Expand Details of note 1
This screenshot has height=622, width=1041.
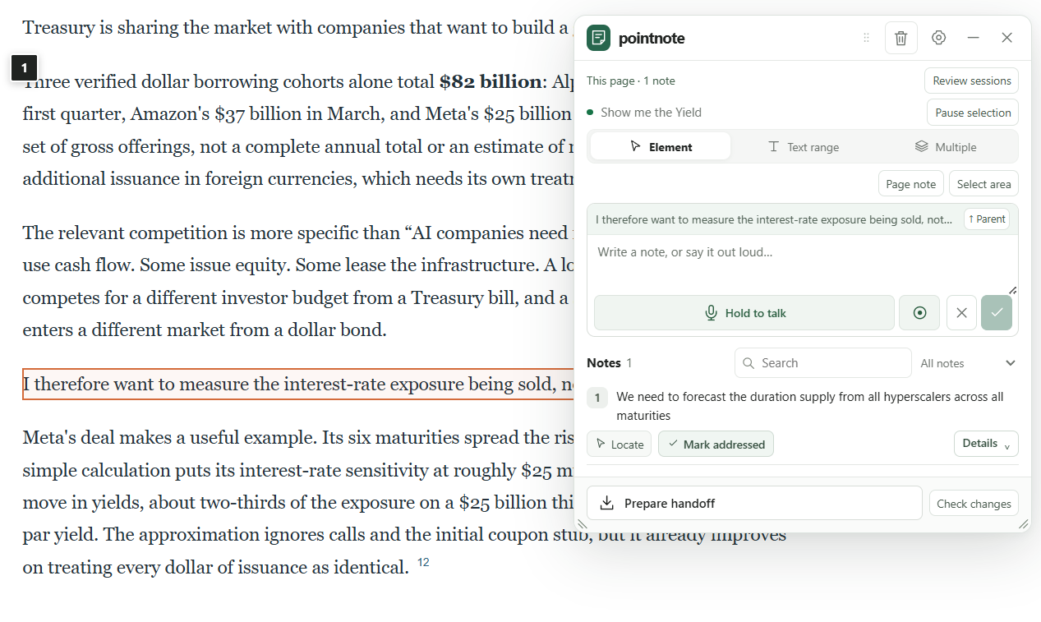(x=986, y=444)
